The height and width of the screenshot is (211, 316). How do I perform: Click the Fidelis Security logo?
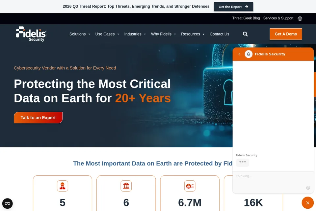pos(31,34)
